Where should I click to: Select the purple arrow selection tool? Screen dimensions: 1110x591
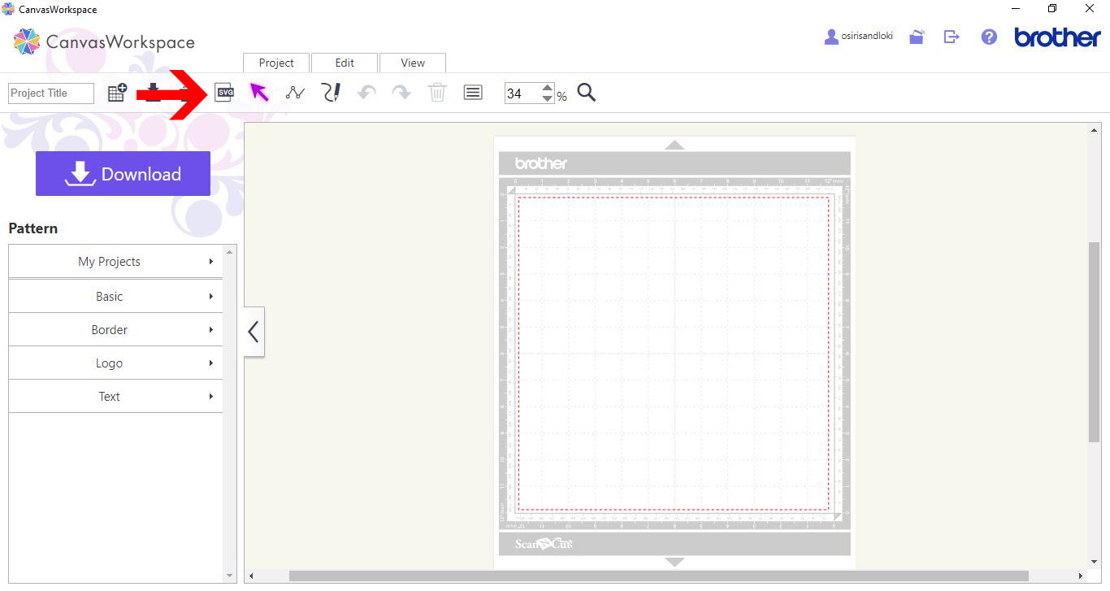coord(259,92)
